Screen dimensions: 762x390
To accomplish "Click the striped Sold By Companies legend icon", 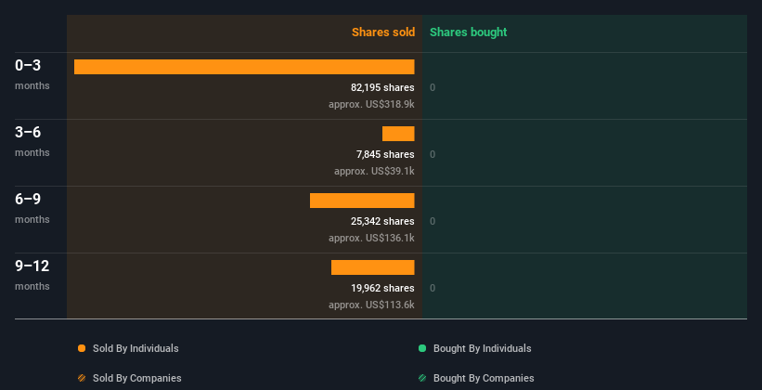I will (82, 378).
